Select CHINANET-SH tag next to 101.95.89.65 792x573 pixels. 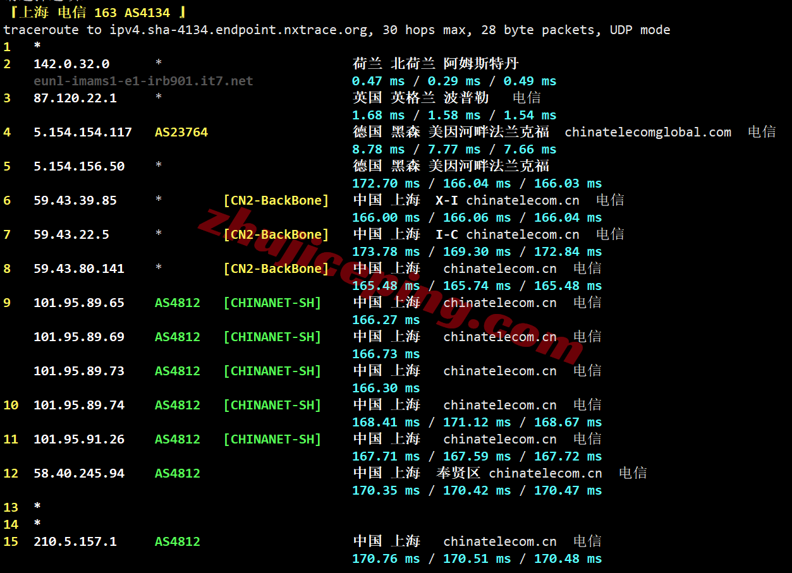[x=272, y=303]
